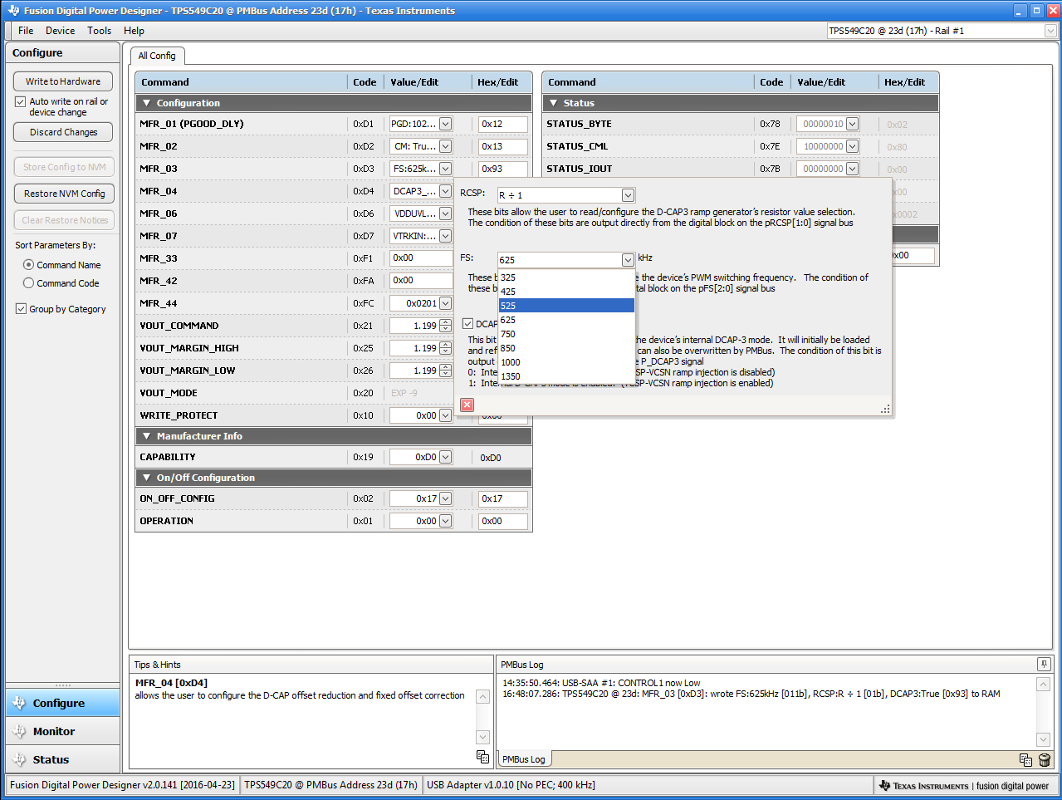1062x800 pixels.
Task: Click the Write to Hardware button
Action: pyautogui.click(x=63, y=81)
